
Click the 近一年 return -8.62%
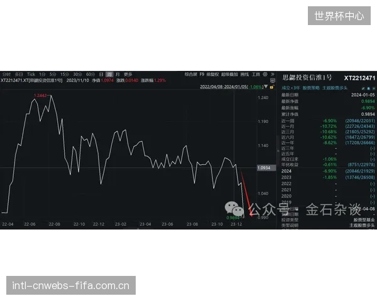tap(330, 143)
